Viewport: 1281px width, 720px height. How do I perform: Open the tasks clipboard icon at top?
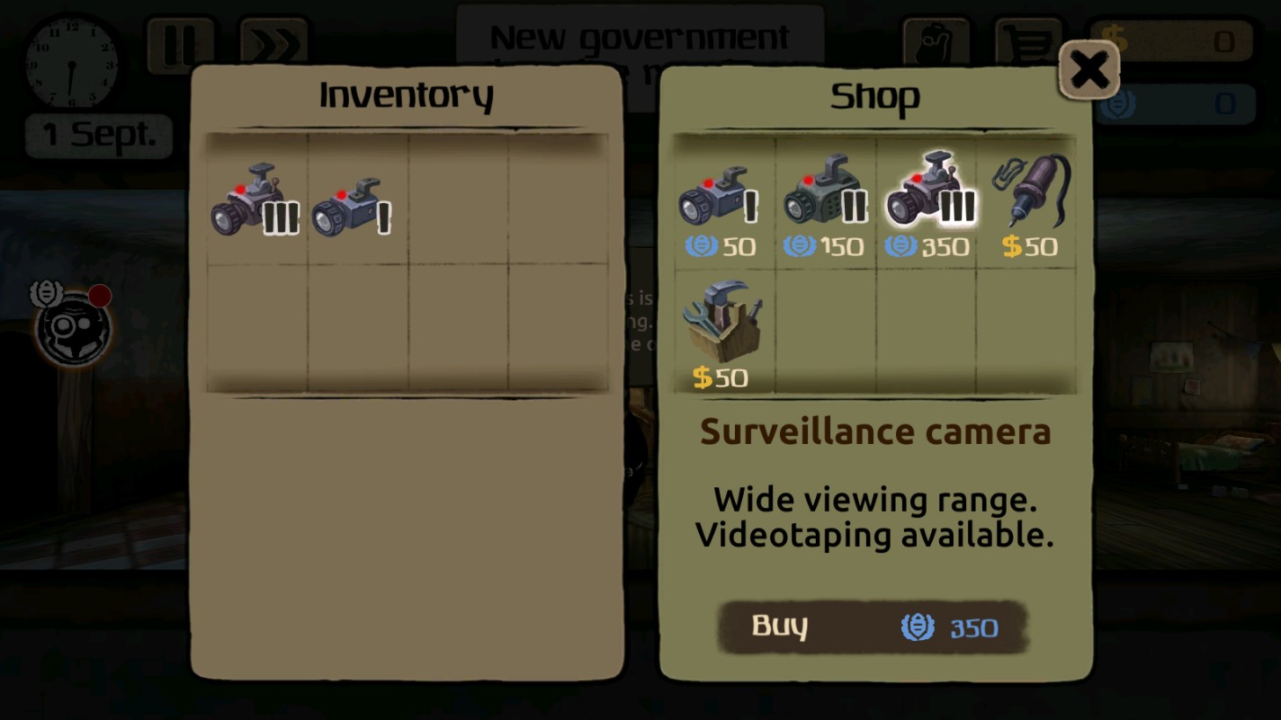936,41
